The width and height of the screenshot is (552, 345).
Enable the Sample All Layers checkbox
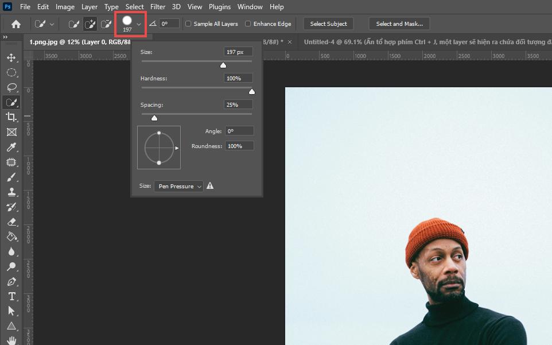[188, 24]
